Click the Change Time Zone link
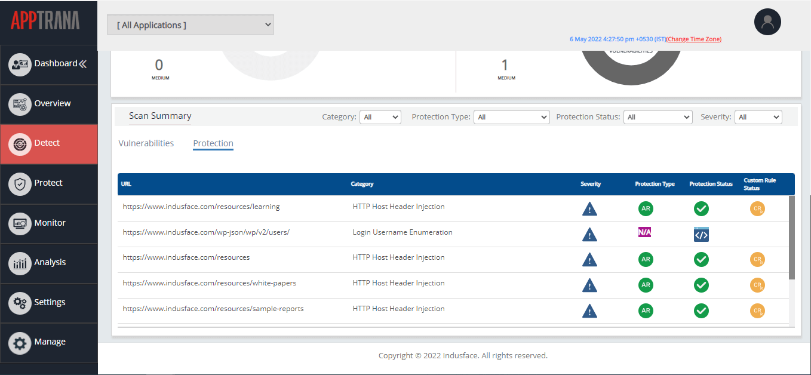Screen dimensions: 811x375 [x=694, y=39]
